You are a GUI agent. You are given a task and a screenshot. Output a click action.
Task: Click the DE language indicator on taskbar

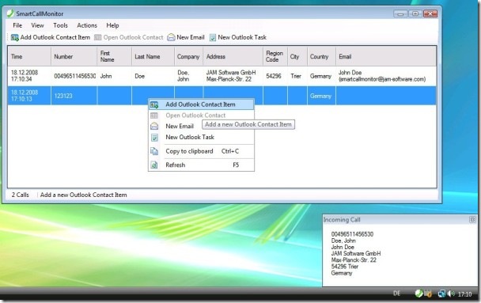[x=397, y=294]
